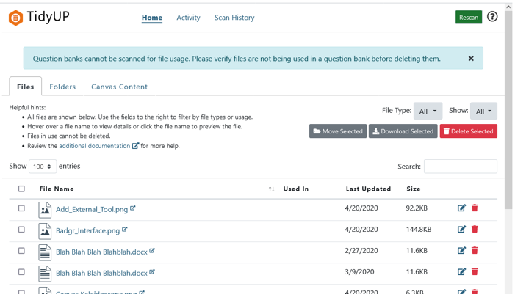
Task: Change the entries-per-page selector showing 100
Action: tap(43, 167)
